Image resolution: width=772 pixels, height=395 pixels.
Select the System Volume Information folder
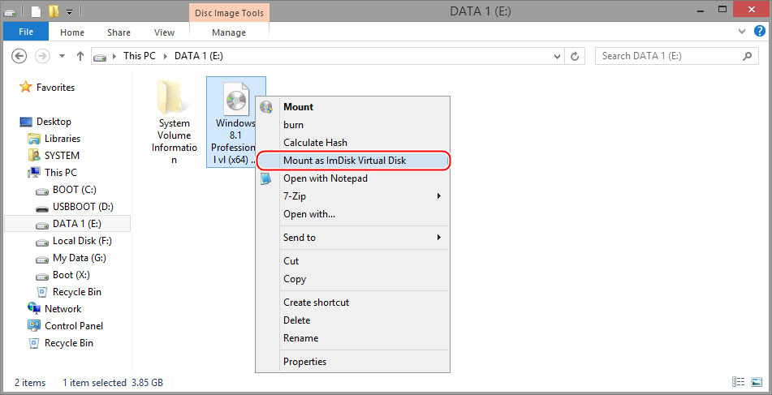click(174, 122)
